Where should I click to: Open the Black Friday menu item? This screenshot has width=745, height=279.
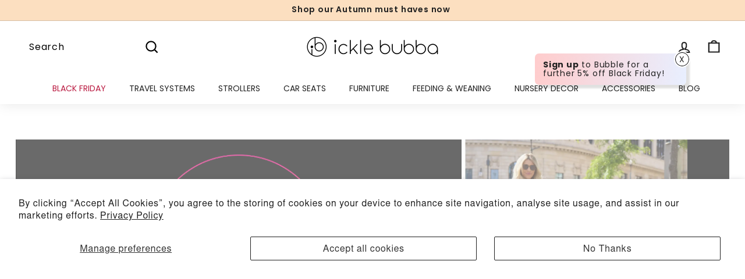click(x=79, y=88)
